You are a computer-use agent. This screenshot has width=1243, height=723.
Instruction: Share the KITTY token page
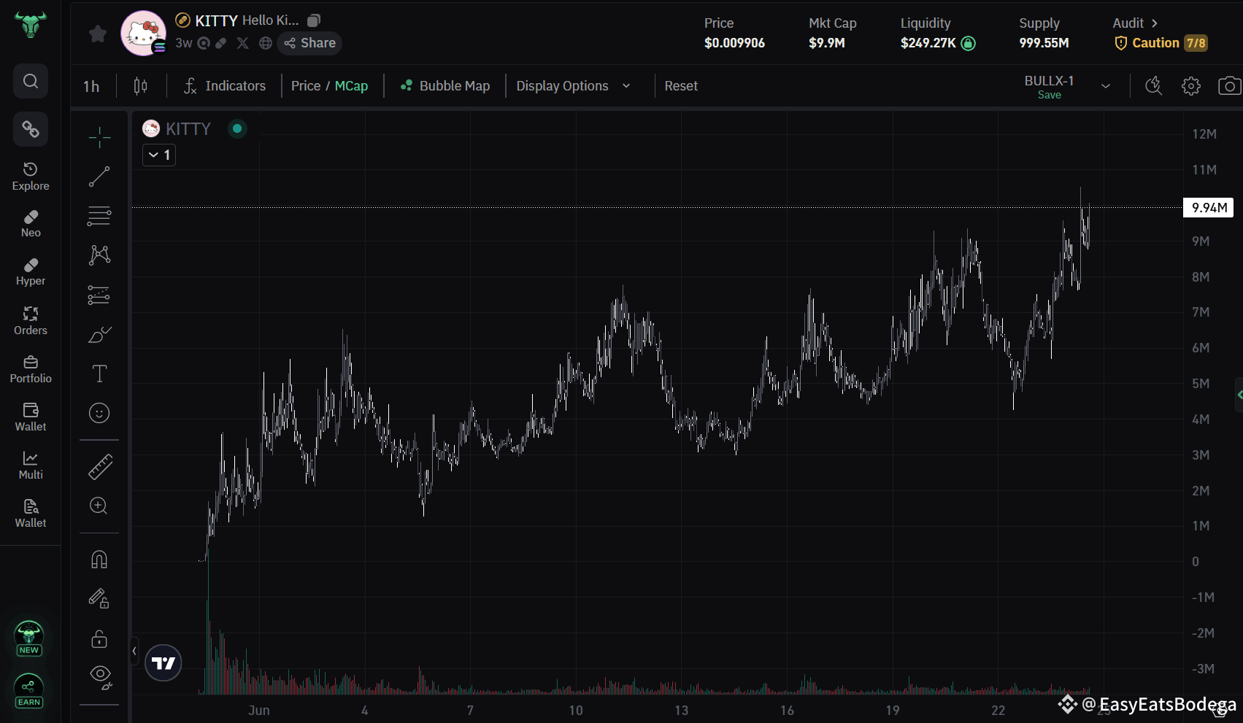[x=309, y=43]
